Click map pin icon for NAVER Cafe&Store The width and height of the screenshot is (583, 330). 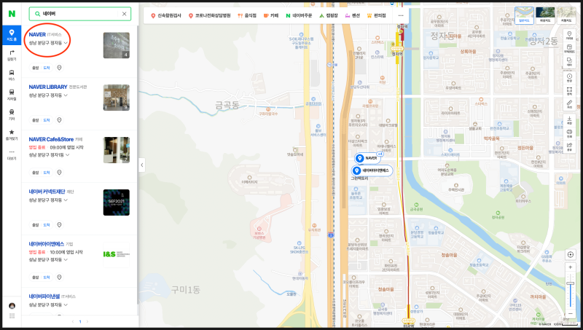tap(59, 173)
